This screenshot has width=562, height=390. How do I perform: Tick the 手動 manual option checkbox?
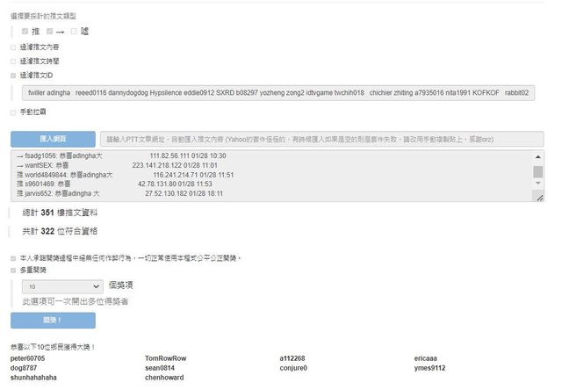(x=13, y=112)
